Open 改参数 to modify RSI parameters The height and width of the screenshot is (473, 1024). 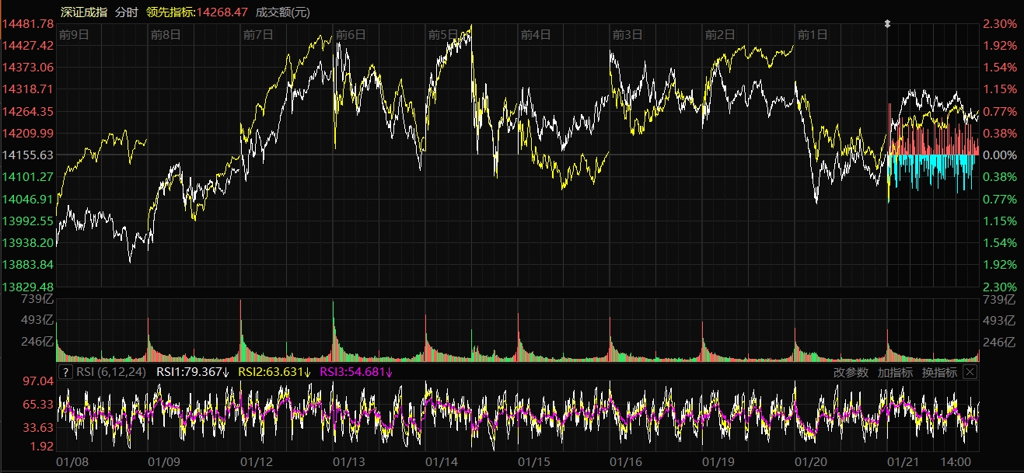851,372
